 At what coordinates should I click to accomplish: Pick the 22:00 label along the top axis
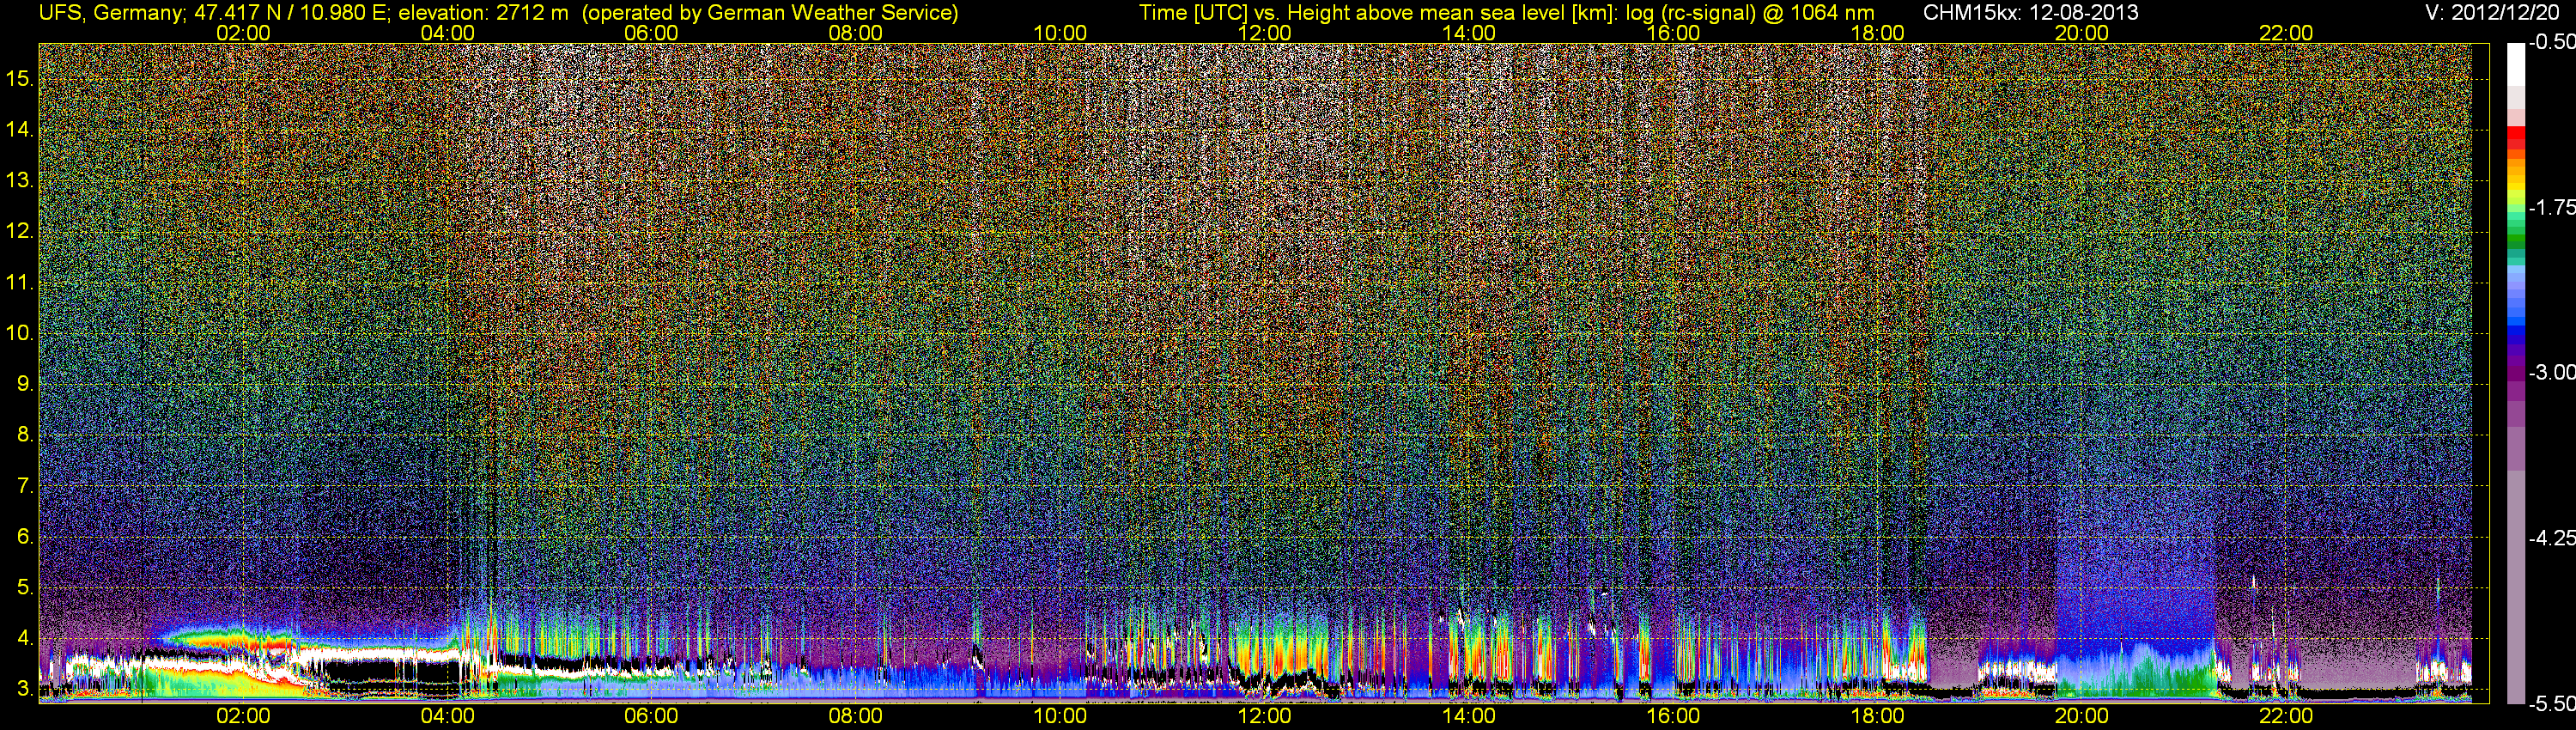2286,33
